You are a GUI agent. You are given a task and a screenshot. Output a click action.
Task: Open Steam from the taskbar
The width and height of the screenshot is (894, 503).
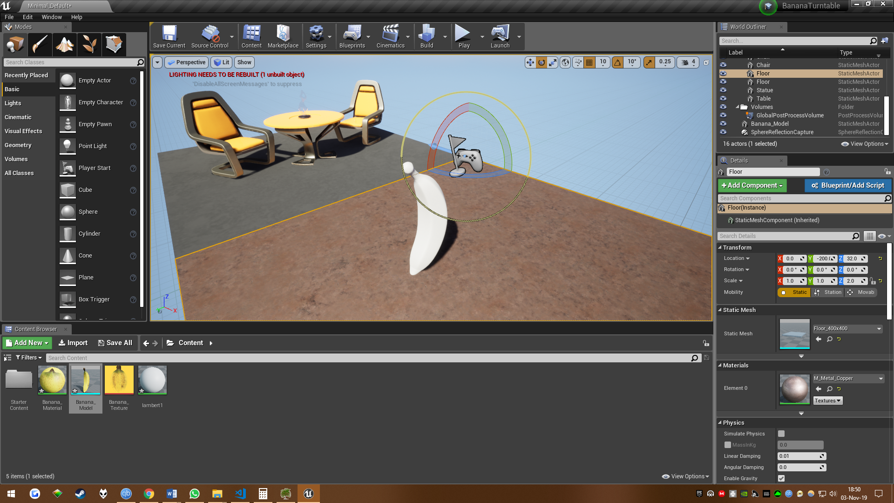[80, 494]
